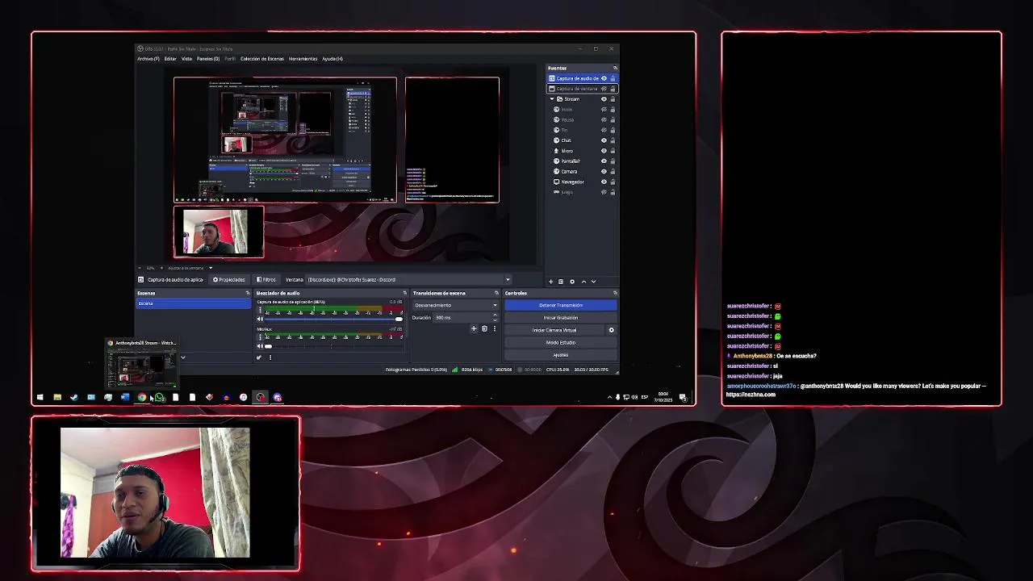The height and width of the screenshot is (581, 1033).
Task: Remove the selected source
Action: pyautogui.click(x=561, y=282)
